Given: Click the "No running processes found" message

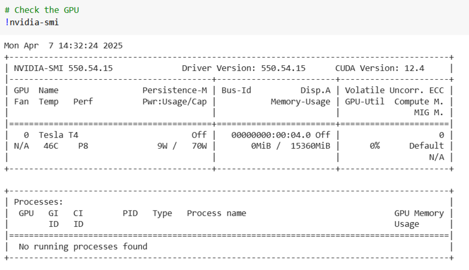Looking at the screenshot, I should click(x=83, y=246).
